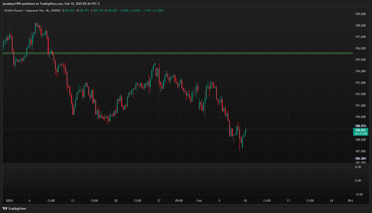The image size is (372, 213).
Task: Click the 24 date label on time axis
Action: 332,201
